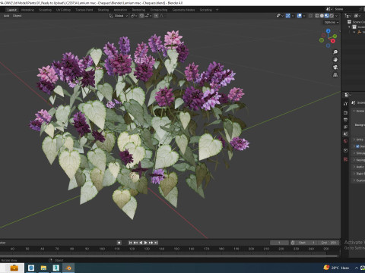Open the Tool properties tab icon
This screenshot has height=273, width=365.
pyautogui.click(x=345, y=104)
